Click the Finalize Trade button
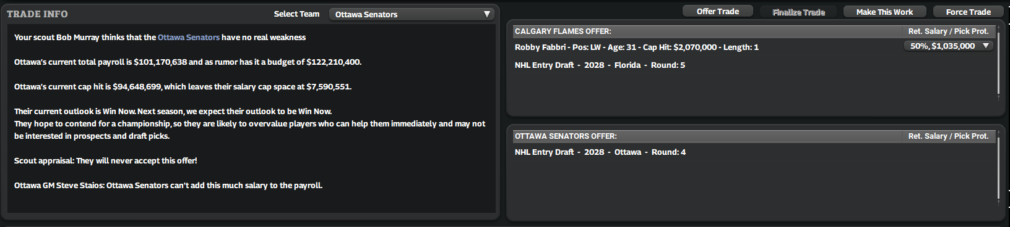The height and width of the screenshot is (227, 1010). point(799,12)
